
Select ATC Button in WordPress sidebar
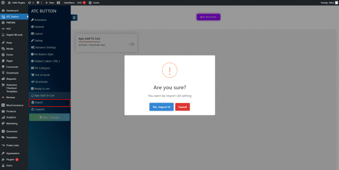click(14, 17)
